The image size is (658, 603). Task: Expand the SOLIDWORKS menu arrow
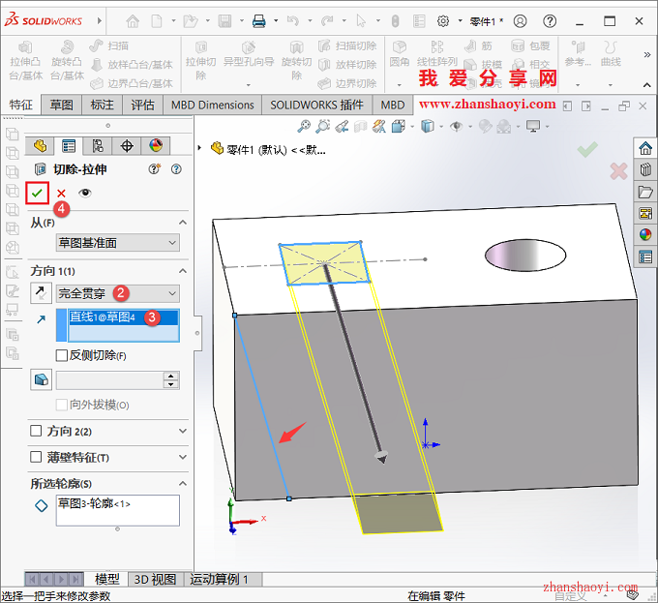pos(100,20)
